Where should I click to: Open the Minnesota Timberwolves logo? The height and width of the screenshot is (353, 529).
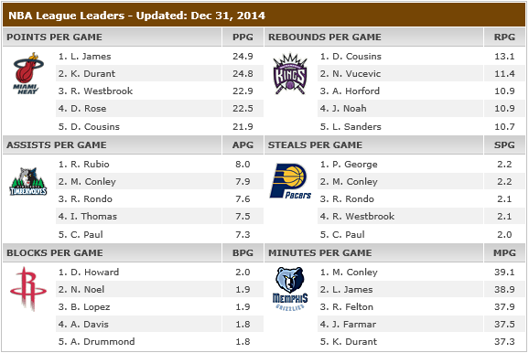28,182
